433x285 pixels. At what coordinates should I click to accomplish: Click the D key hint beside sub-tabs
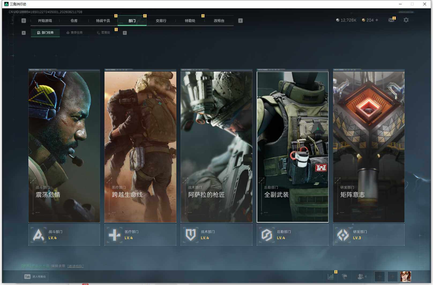[x=125, y=33]
